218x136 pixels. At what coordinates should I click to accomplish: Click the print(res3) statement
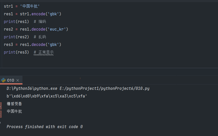point(16,52)
